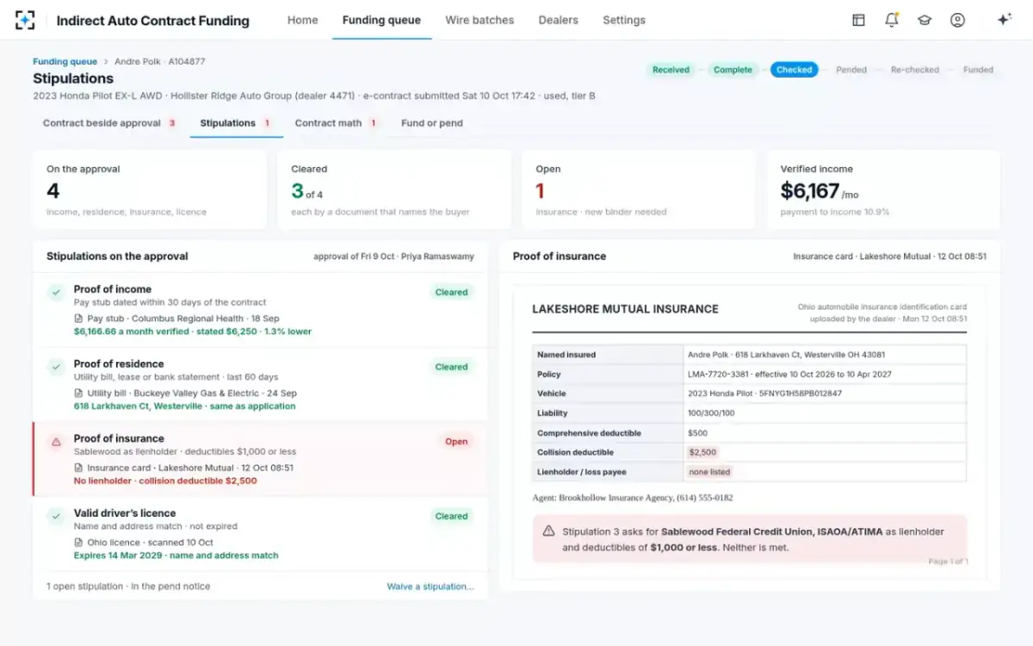Click the Pended status step

click(x=851, y=70)
